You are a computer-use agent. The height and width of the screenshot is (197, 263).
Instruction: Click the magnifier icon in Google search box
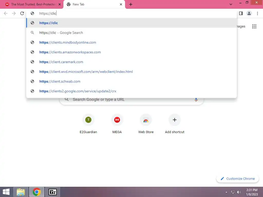[67, 100]
